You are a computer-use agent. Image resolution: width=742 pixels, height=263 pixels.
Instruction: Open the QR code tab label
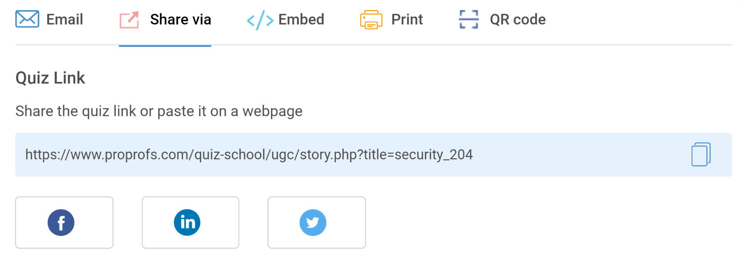click(x=517, y=19)
